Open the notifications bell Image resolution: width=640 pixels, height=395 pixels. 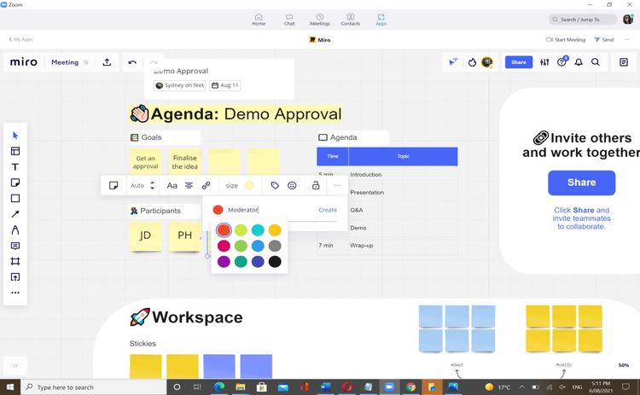click(579, 62)
